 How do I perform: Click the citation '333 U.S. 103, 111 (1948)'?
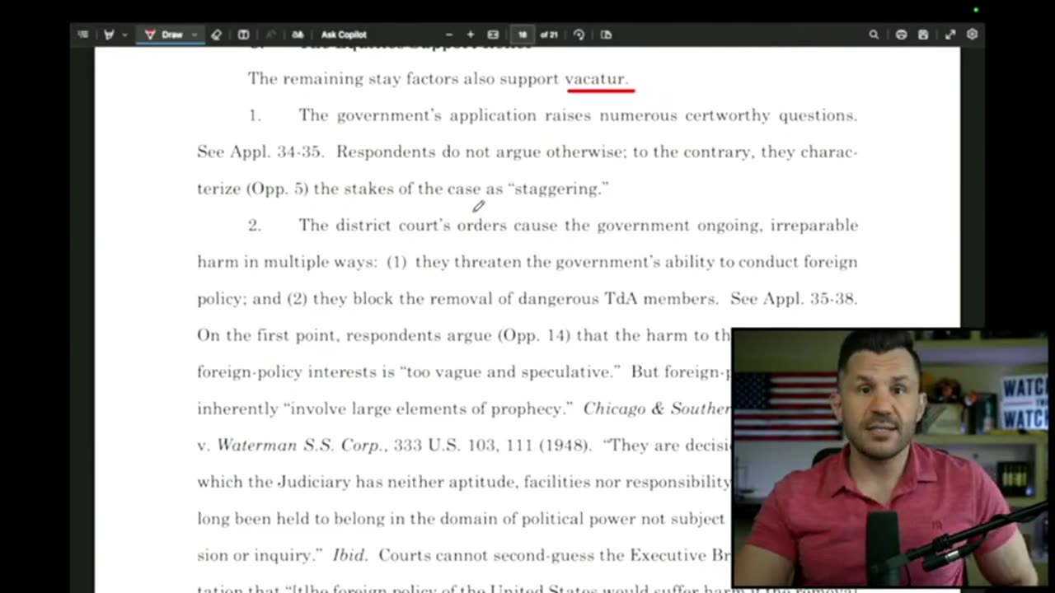coord(492,445)
